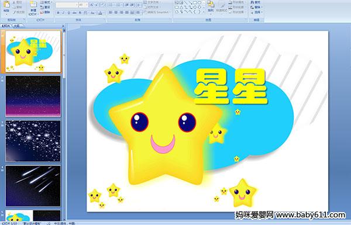Select the oval shape in shapes gallery
Screen dimensions: 351x225
tap(200, 3)
